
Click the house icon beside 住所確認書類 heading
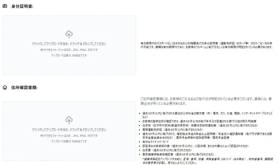4,88
